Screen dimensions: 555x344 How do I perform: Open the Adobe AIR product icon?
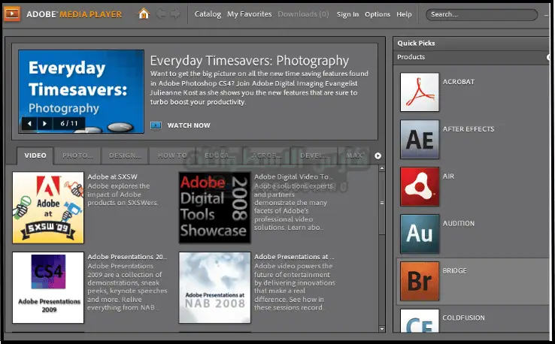[419, 187]
